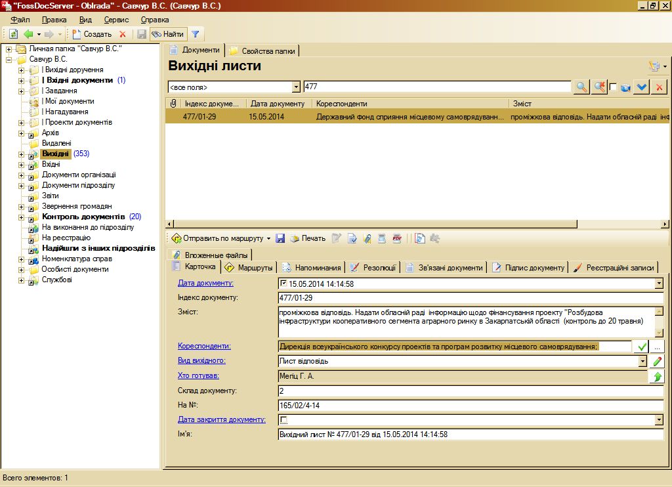Click the scanner icon in the document toolbar

(382, 238)
